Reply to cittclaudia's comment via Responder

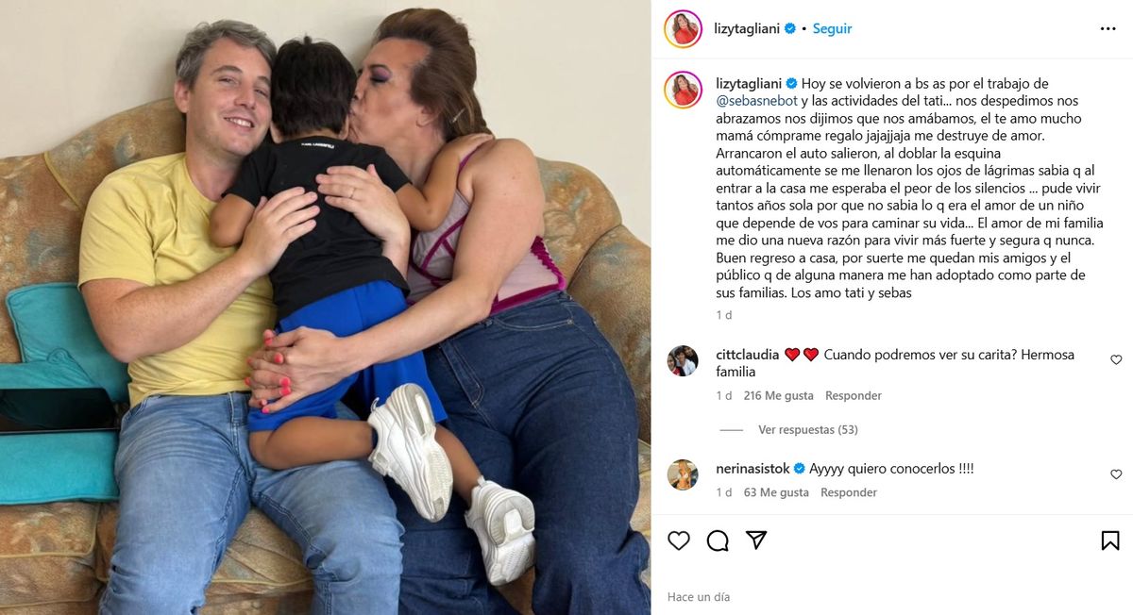pyautogui.click(x=854, y=396)
